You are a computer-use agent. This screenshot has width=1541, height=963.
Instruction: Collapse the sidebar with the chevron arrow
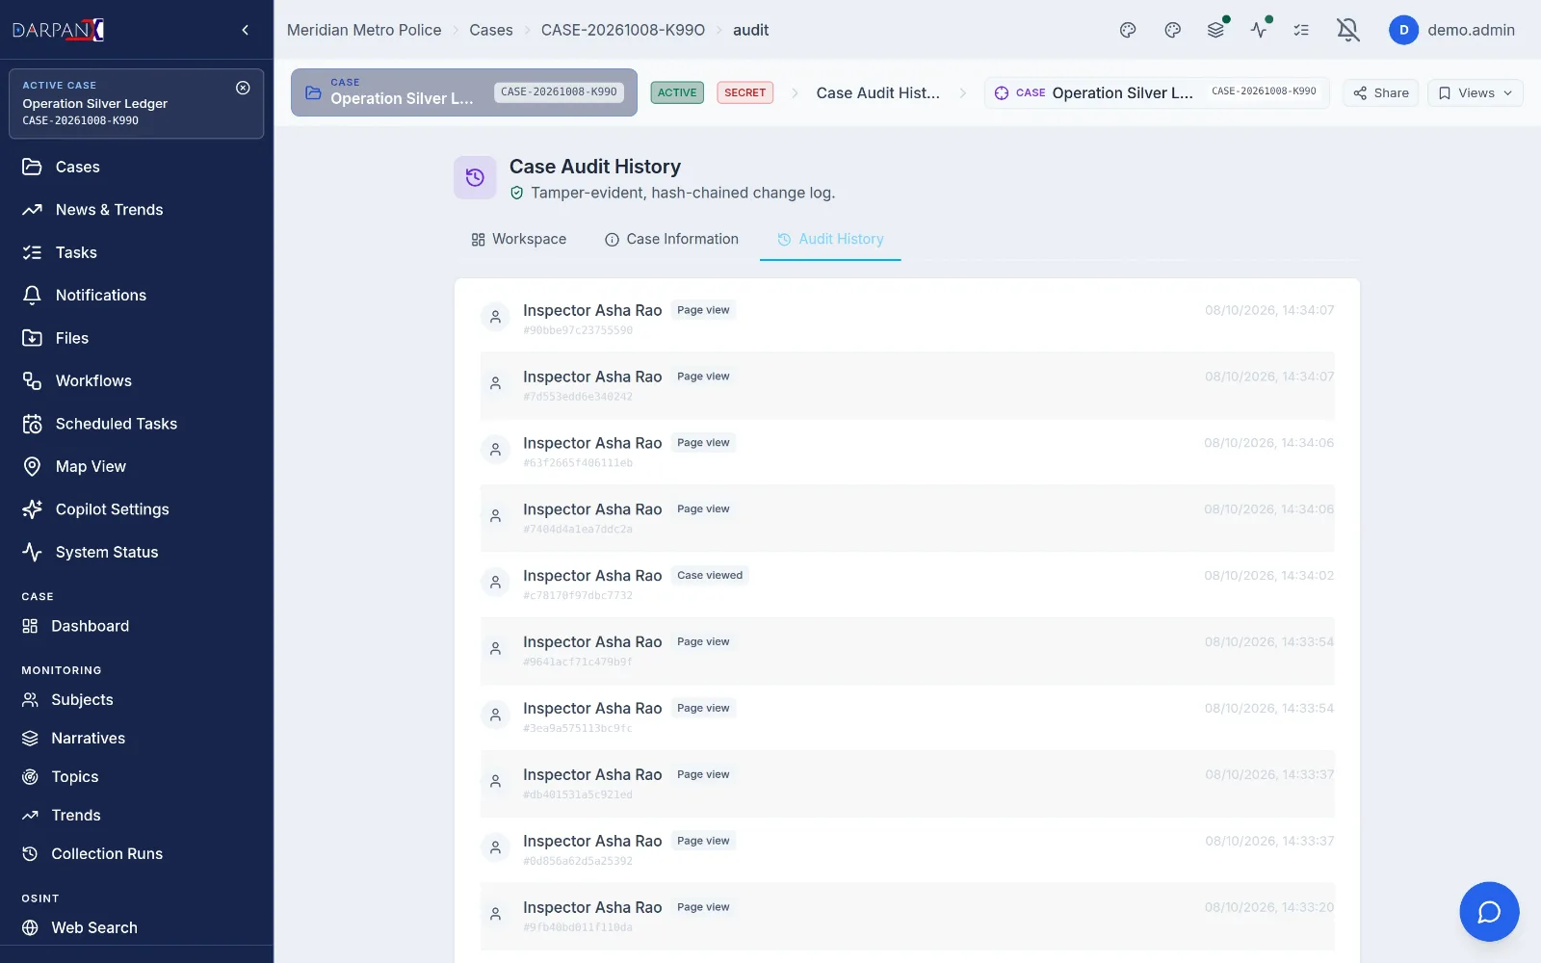245,30
